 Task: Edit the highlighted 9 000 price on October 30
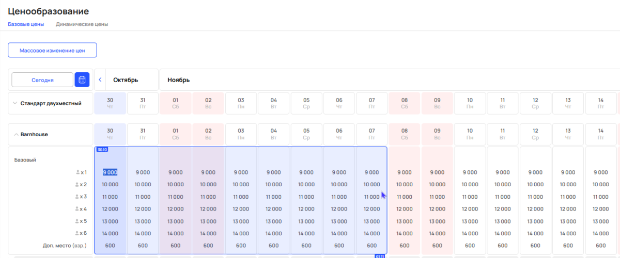click(x=110, y=172)
